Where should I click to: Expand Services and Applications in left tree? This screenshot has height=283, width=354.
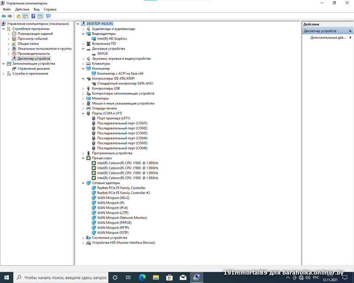coord(4,73)
